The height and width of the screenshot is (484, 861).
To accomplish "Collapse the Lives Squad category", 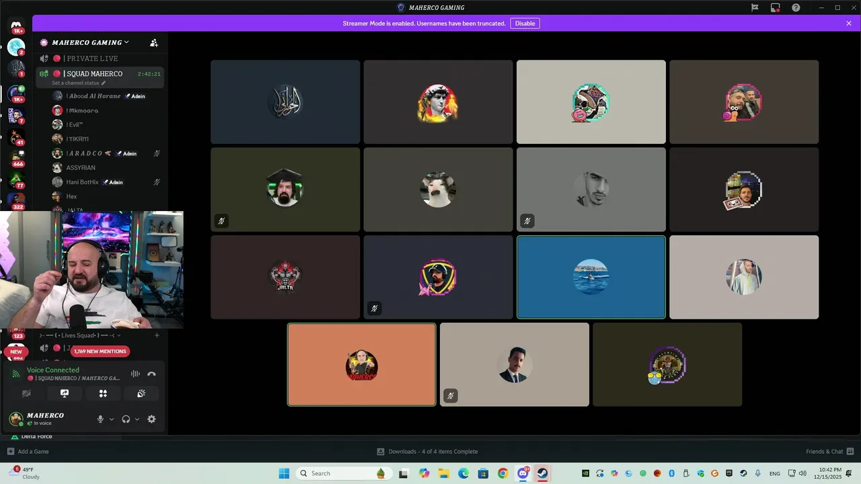I will 81,335.
